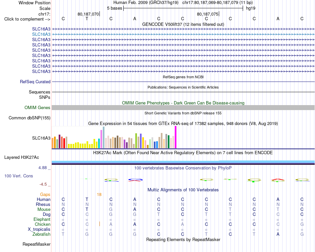This screenshot has height=252, width=315.
Task: Select the Sequences track label
Action: [x=39, y=92]
